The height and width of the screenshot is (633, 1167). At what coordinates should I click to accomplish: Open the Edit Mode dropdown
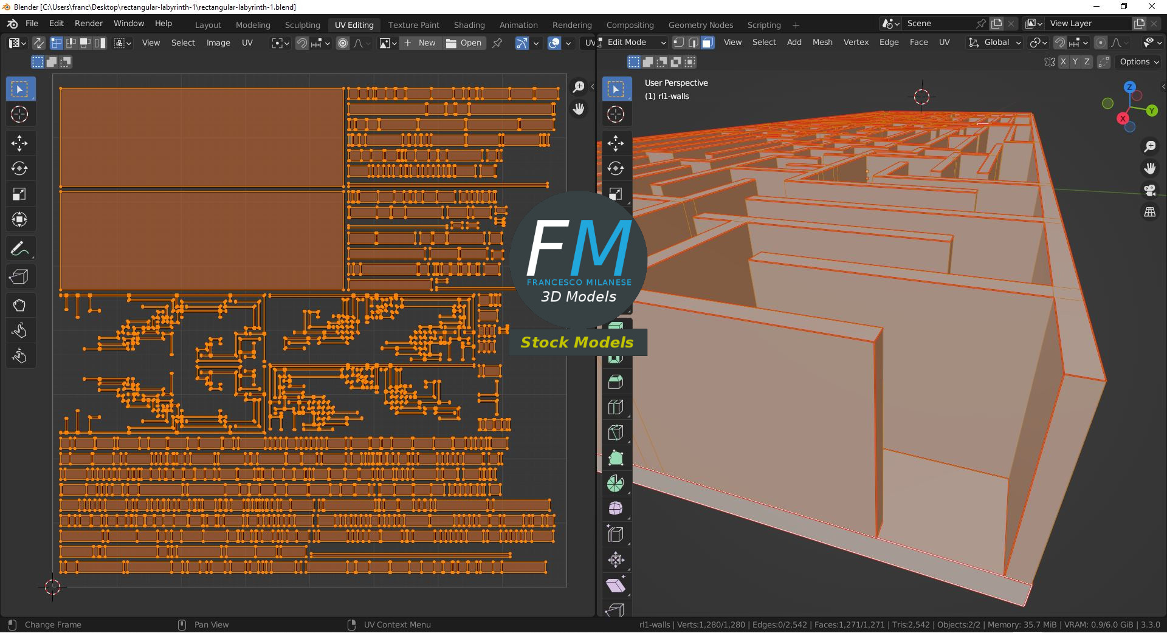[632, 43]
